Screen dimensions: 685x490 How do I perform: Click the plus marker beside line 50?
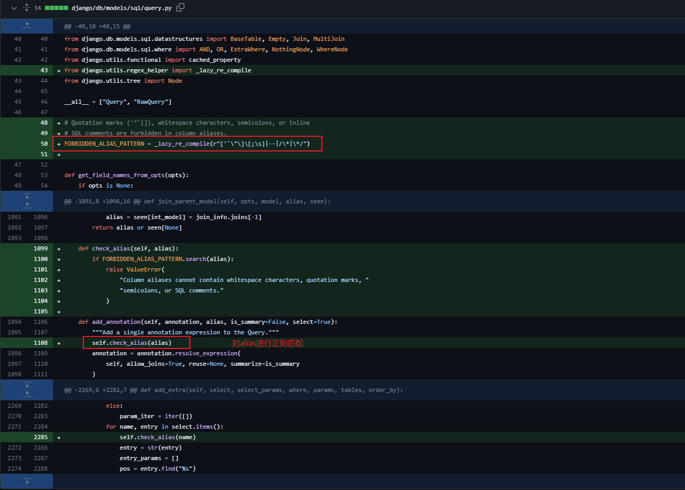[x=58, y=143]
